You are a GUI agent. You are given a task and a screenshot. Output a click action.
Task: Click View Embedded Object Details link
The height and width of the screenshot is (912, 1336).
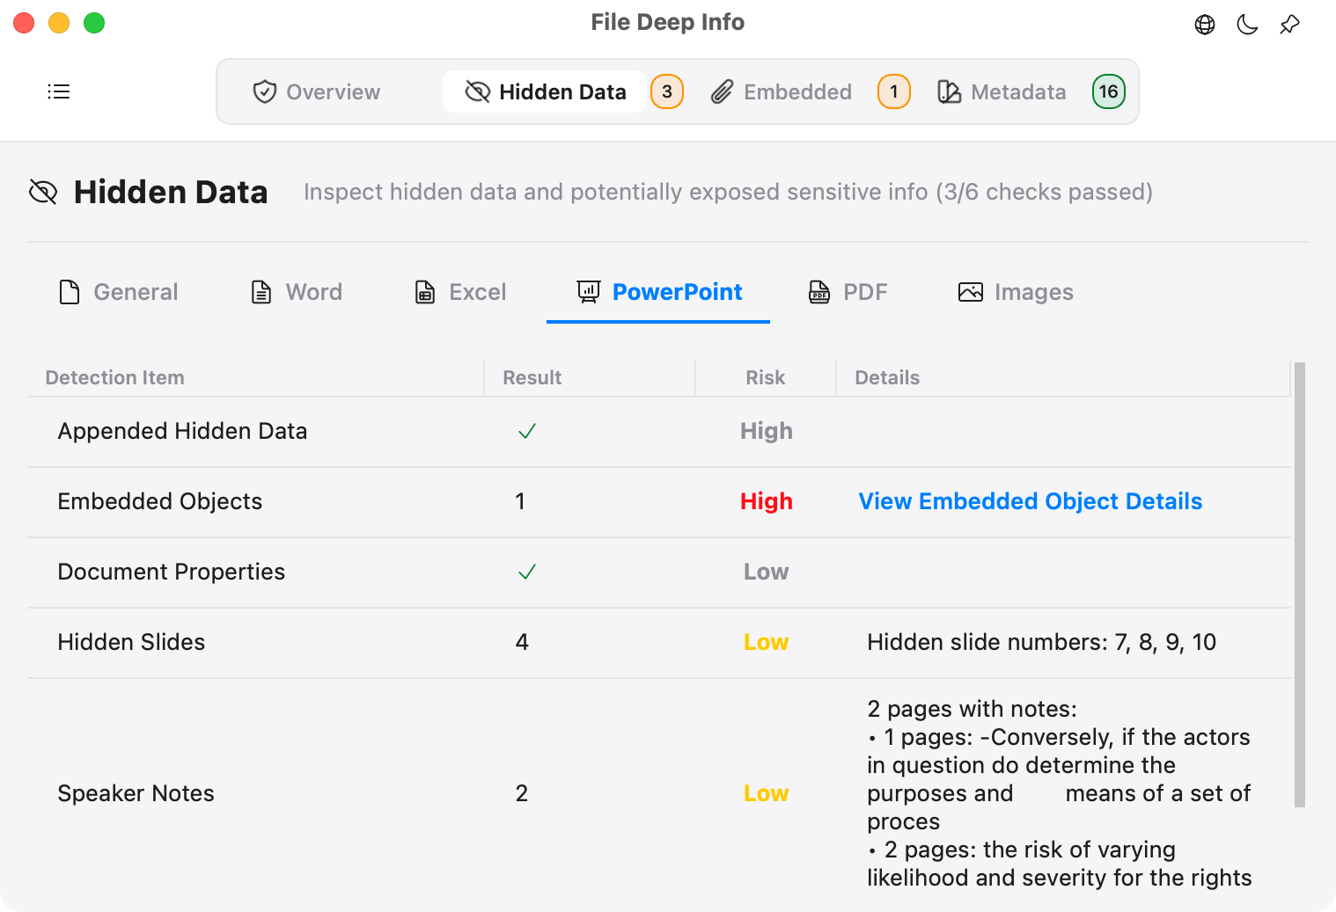click(1031, 501)
